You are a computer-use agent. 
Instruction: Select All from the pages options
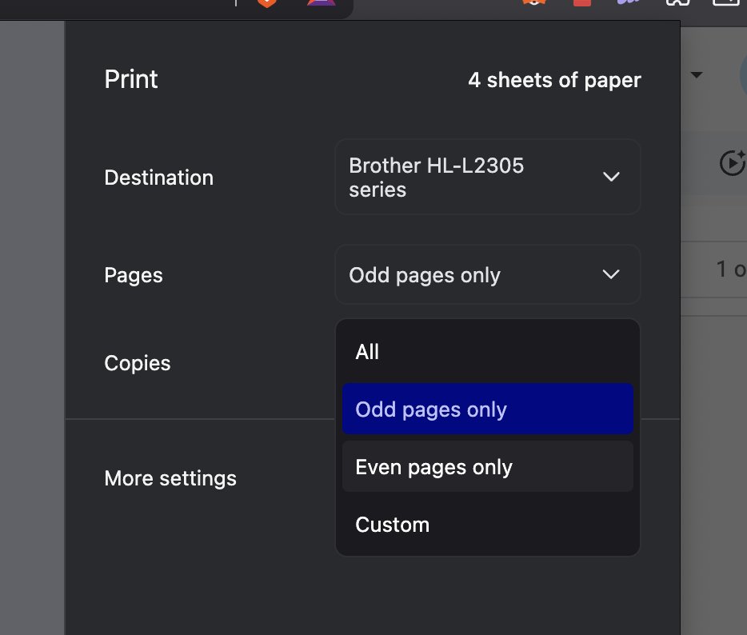(x=488, y=351)
